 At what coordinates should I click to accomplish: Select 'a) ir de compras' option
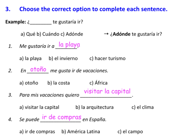(37, 132)
